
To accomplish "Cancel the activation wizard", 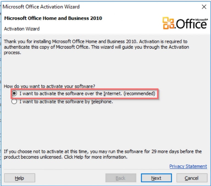I will [192, 178].
